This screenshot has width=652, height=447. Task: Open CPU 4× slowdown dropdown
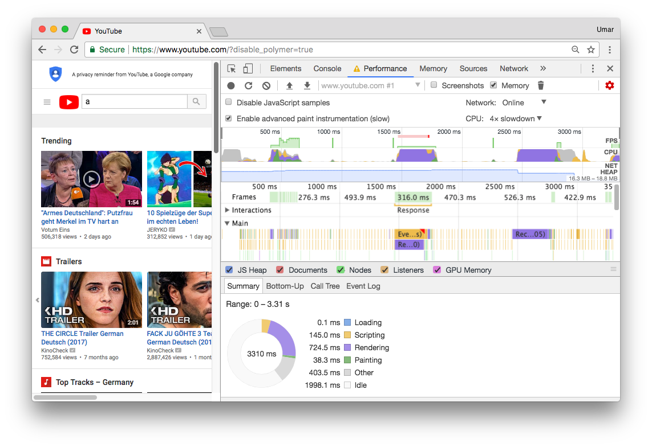(516, 118)
